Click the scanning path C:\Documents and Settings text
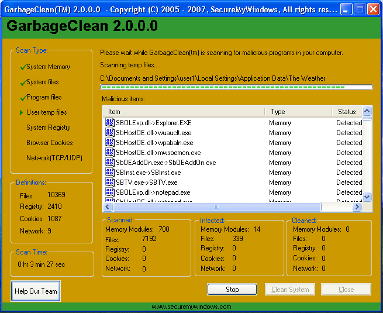Viewport: 383px width, 313px height. pos(212,78)
